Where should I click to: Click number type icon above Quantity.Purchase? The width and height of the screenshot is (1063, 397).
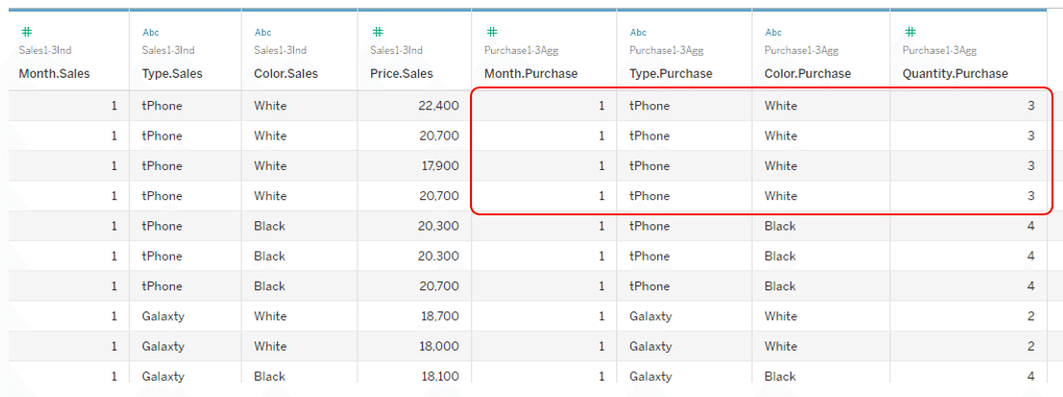tap(910, 32)
